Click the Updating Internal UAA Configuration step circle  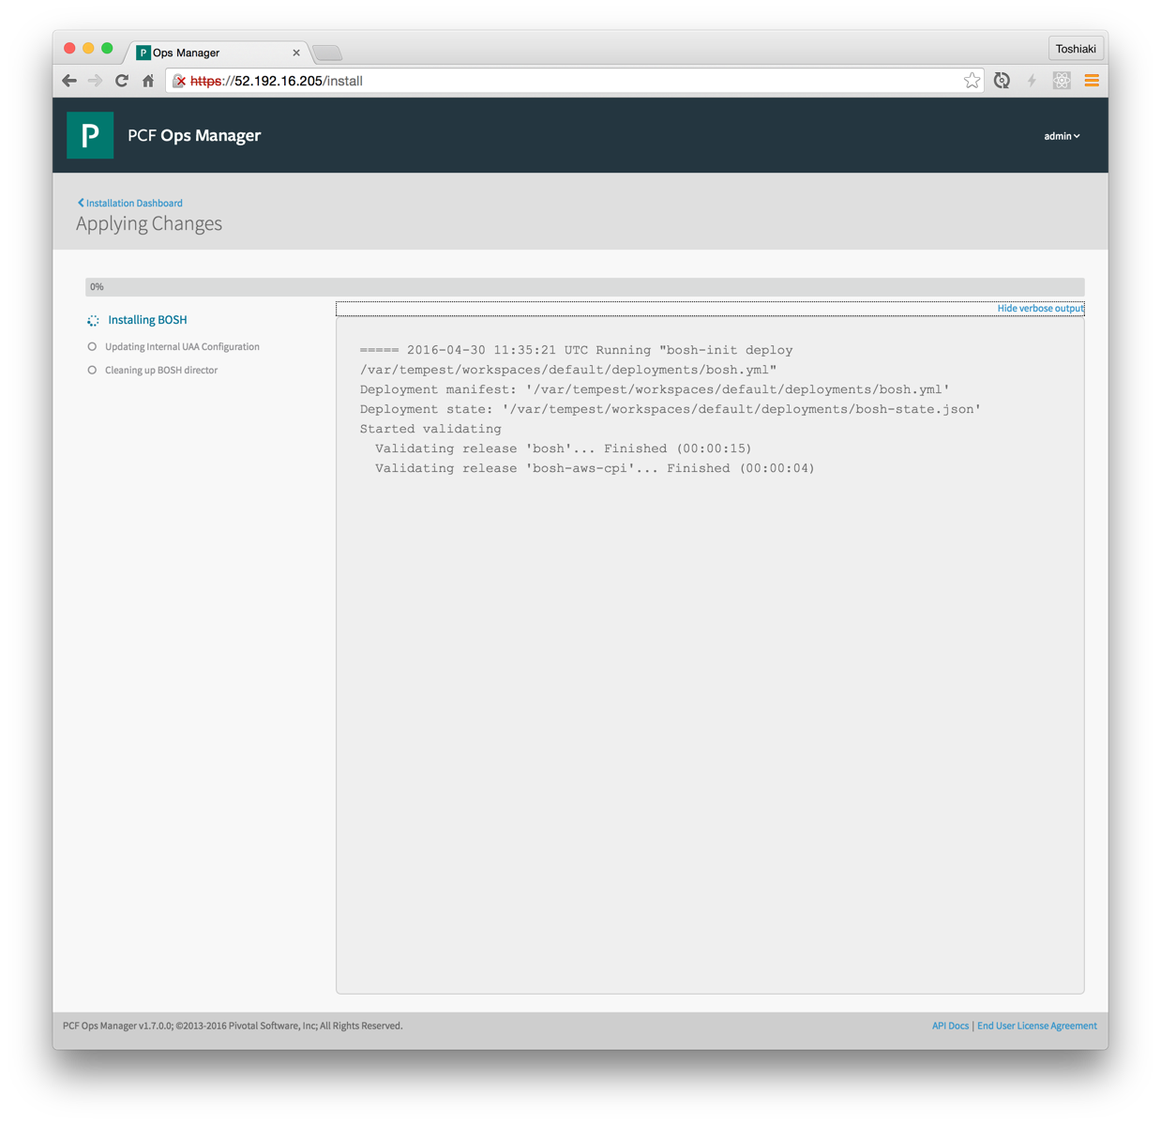(x=92, y=347)
